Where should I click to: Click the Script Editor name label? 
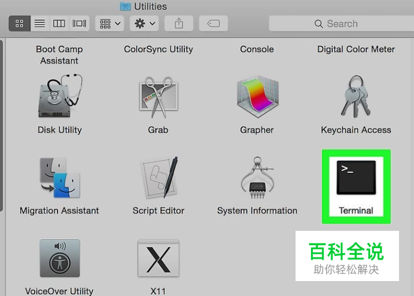pos(159,210)
